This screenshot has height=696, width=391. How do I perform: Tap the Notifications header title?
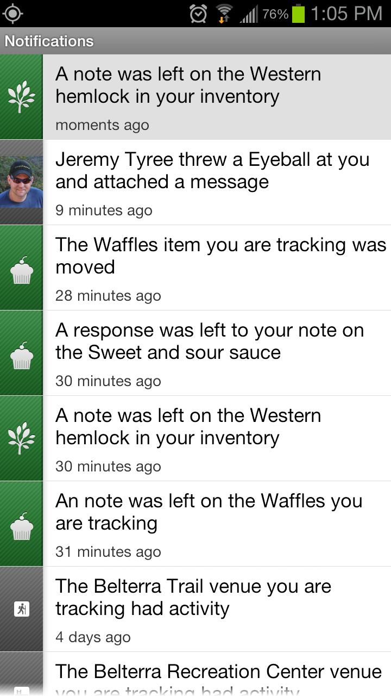click(49, 41)
